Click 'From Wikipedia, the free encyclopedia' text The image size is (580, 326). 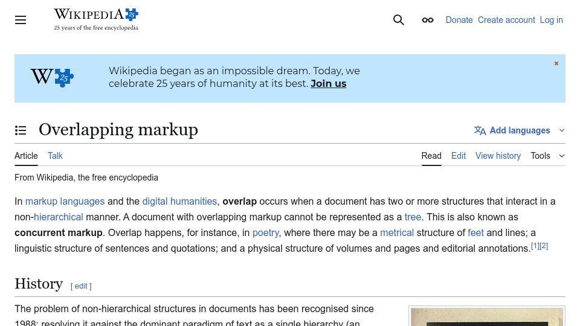(86, 177)
